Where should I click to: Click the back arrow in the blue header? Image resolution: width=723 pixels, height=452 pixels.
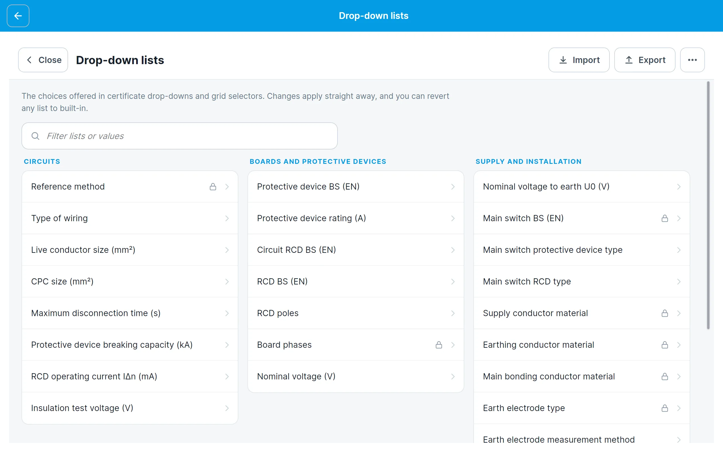[x=18, y=16]
